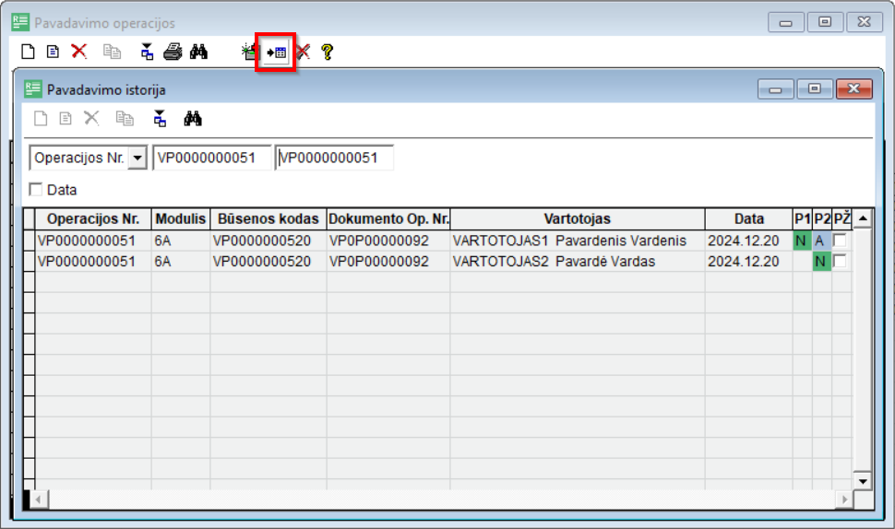
Task: Click the filter icon in Pavadavimo istorija toolbar
Action: coord(160,118)
